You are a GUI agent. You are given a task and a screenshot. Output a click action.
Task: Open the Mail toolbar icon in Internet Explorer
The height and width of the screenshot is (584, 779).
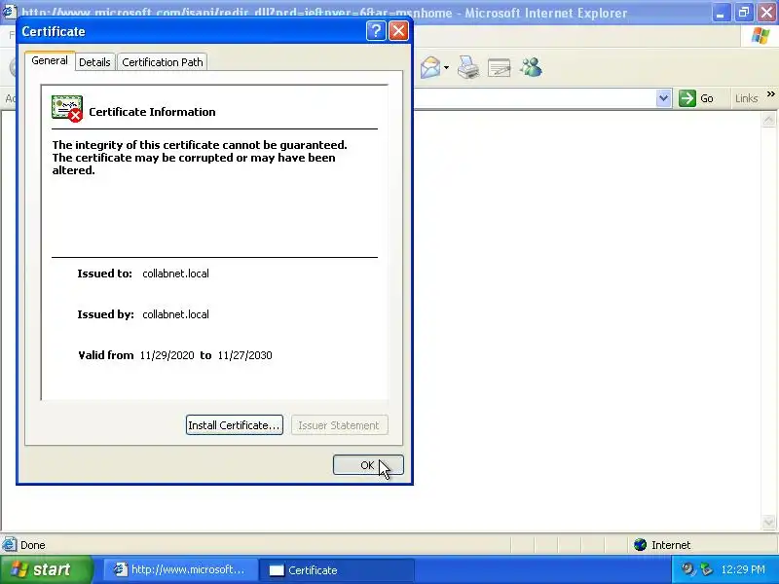point(430,67)
